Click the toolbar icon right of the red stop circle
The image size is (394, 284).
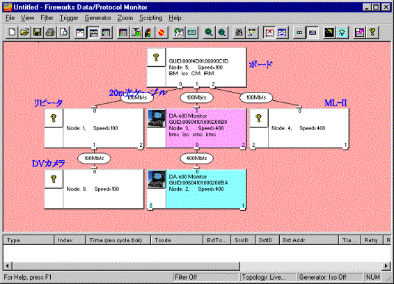pyautogui.click(x=179, y=33)
